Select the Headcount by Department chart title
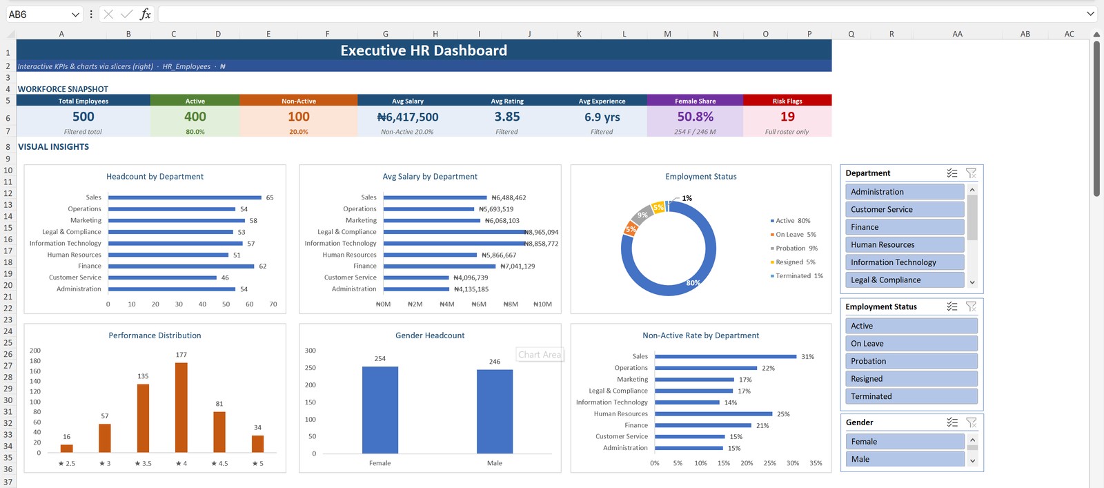Viewport: 1104px width, 488px height. point(155,177)
